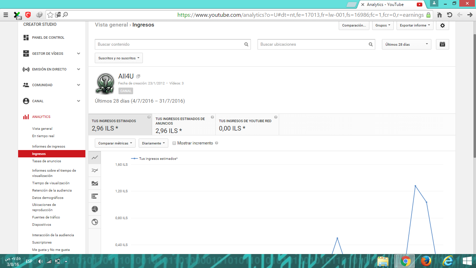Switch to the stacked area chart

(95, 183)
